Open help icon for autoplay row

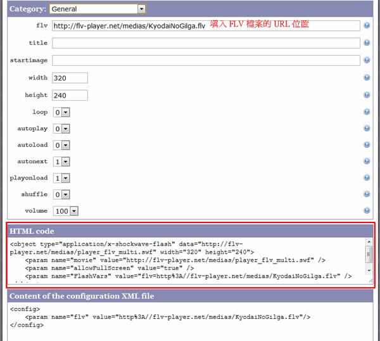(x=367, y=129)
